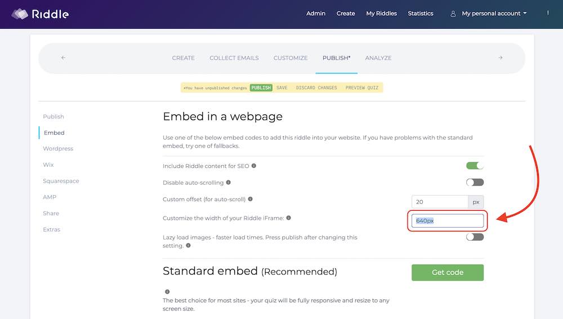Open the three-dot menu in header

coord(548,13)
